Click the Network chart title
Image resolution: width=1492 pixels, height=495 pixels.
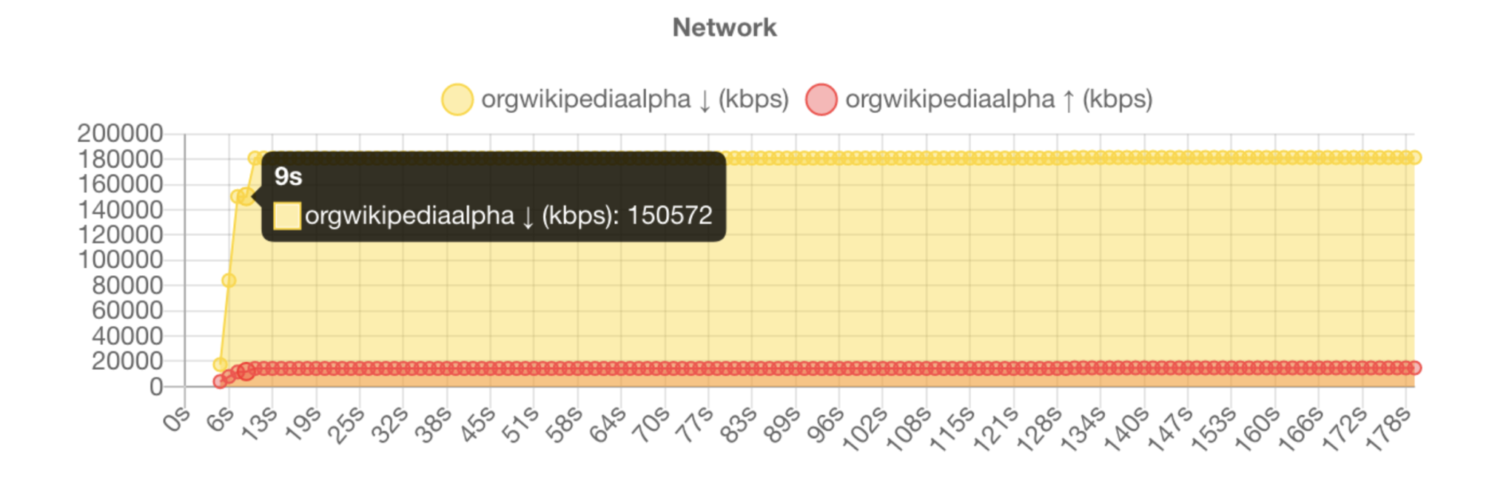click(724, 28)
